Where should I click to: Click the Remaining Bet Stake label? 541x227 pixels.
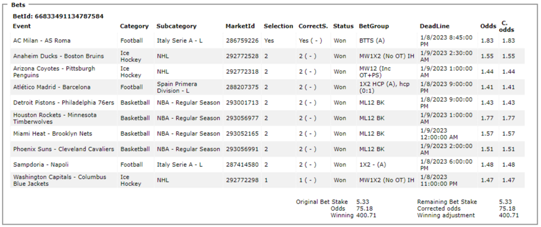coord(447,202)
